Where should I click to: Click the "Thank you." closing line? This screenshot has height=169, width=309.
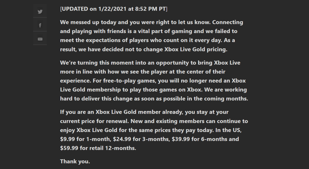tap(75, 161)
